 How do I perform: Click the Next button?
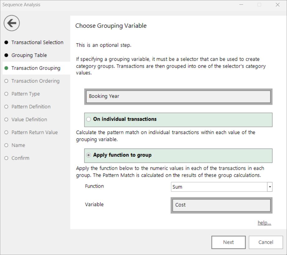click(228, 242)
